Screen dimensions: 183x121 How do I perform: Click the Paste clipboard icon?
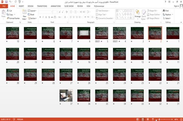pyautogui.click(x=3, y=12)
